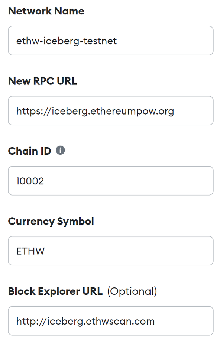Click the 10002 chain ID value

click(30, 181)
